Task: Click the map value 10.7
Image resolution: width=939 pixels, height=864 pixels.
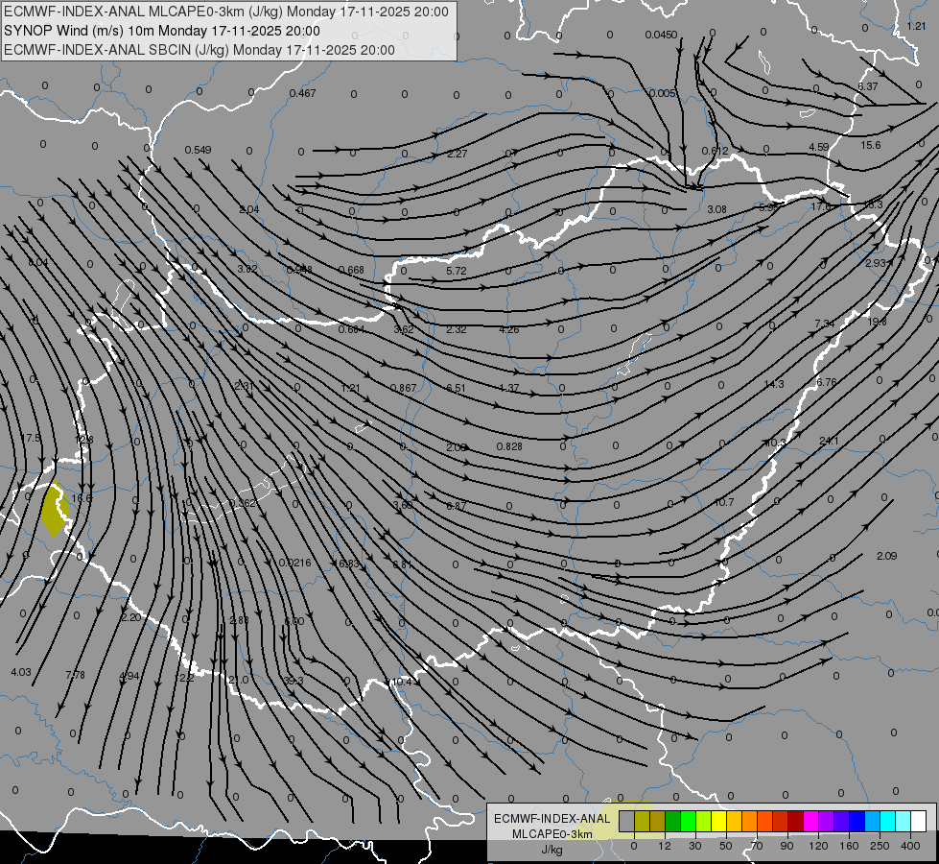Action: click(x=724, y=502)
